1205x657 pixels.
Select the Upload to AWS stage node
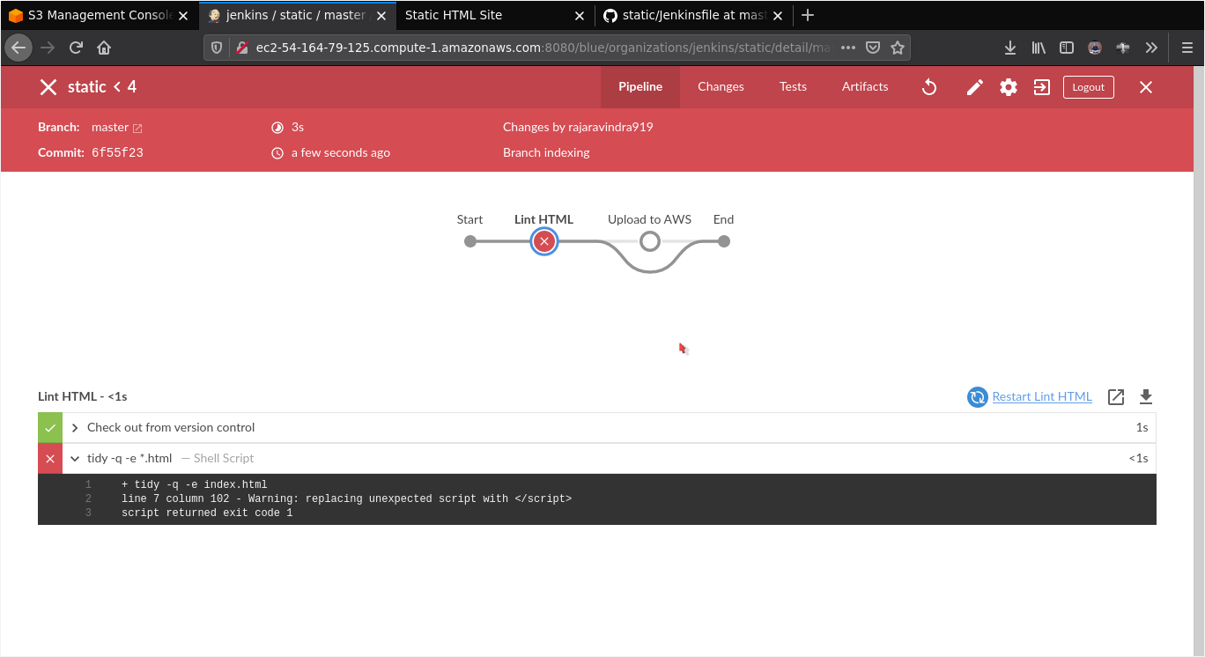point(649,241)
